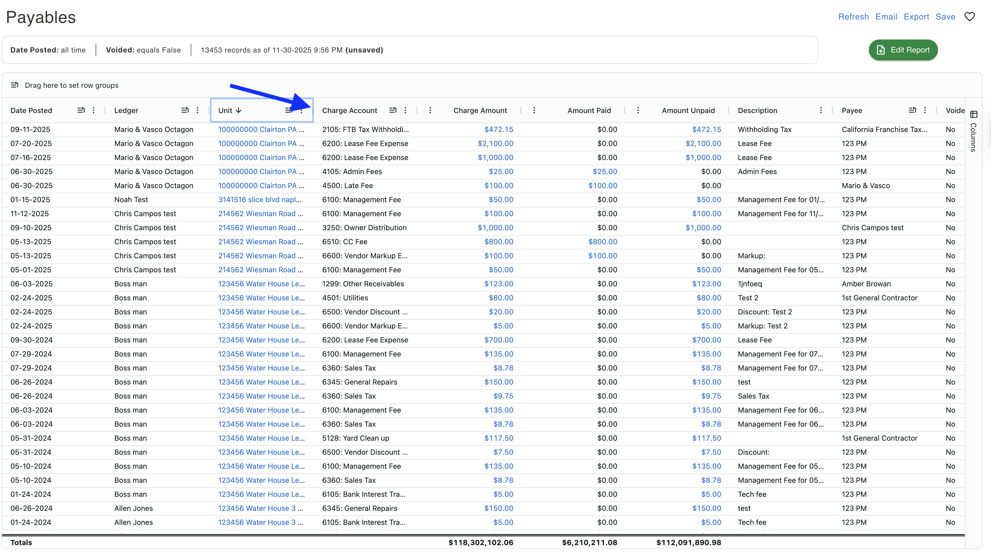The image size is (991, 555).
Task: Open the Charge Account column menu
Action: pos(405,110)
